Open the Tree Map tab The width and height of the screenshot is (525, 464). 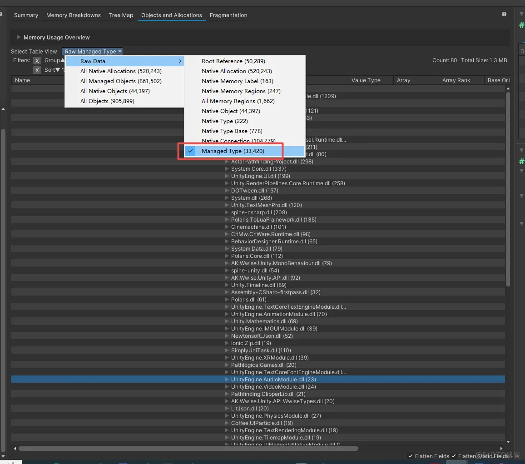[x=120, y=15]
